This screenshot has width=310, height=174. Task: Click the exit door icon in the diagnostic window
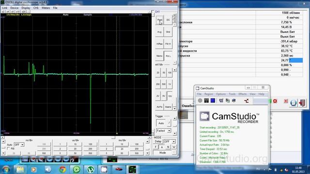tap(302, 103)
